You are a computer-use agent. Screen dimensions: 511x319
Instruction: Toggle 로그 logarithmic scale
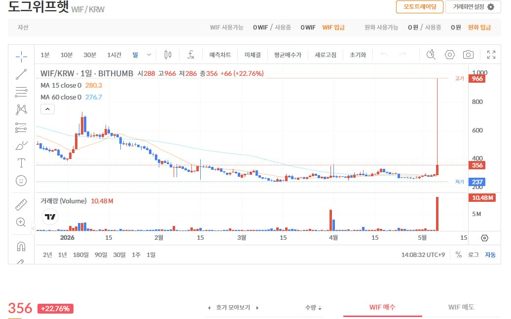click(473, 255)
